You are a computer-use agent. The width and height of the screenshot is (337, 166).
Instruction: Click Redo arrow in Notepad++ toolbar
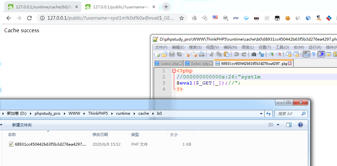pos(244,54)
